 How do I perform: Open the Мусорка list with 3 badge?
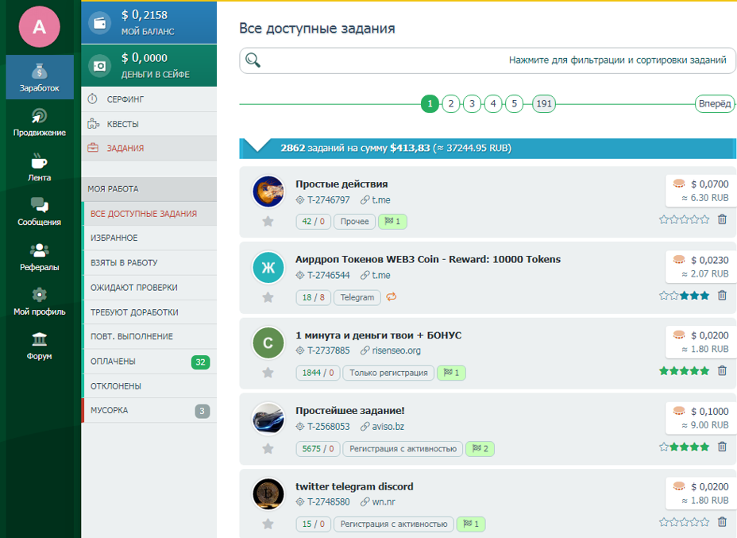(x=150, y=410)
